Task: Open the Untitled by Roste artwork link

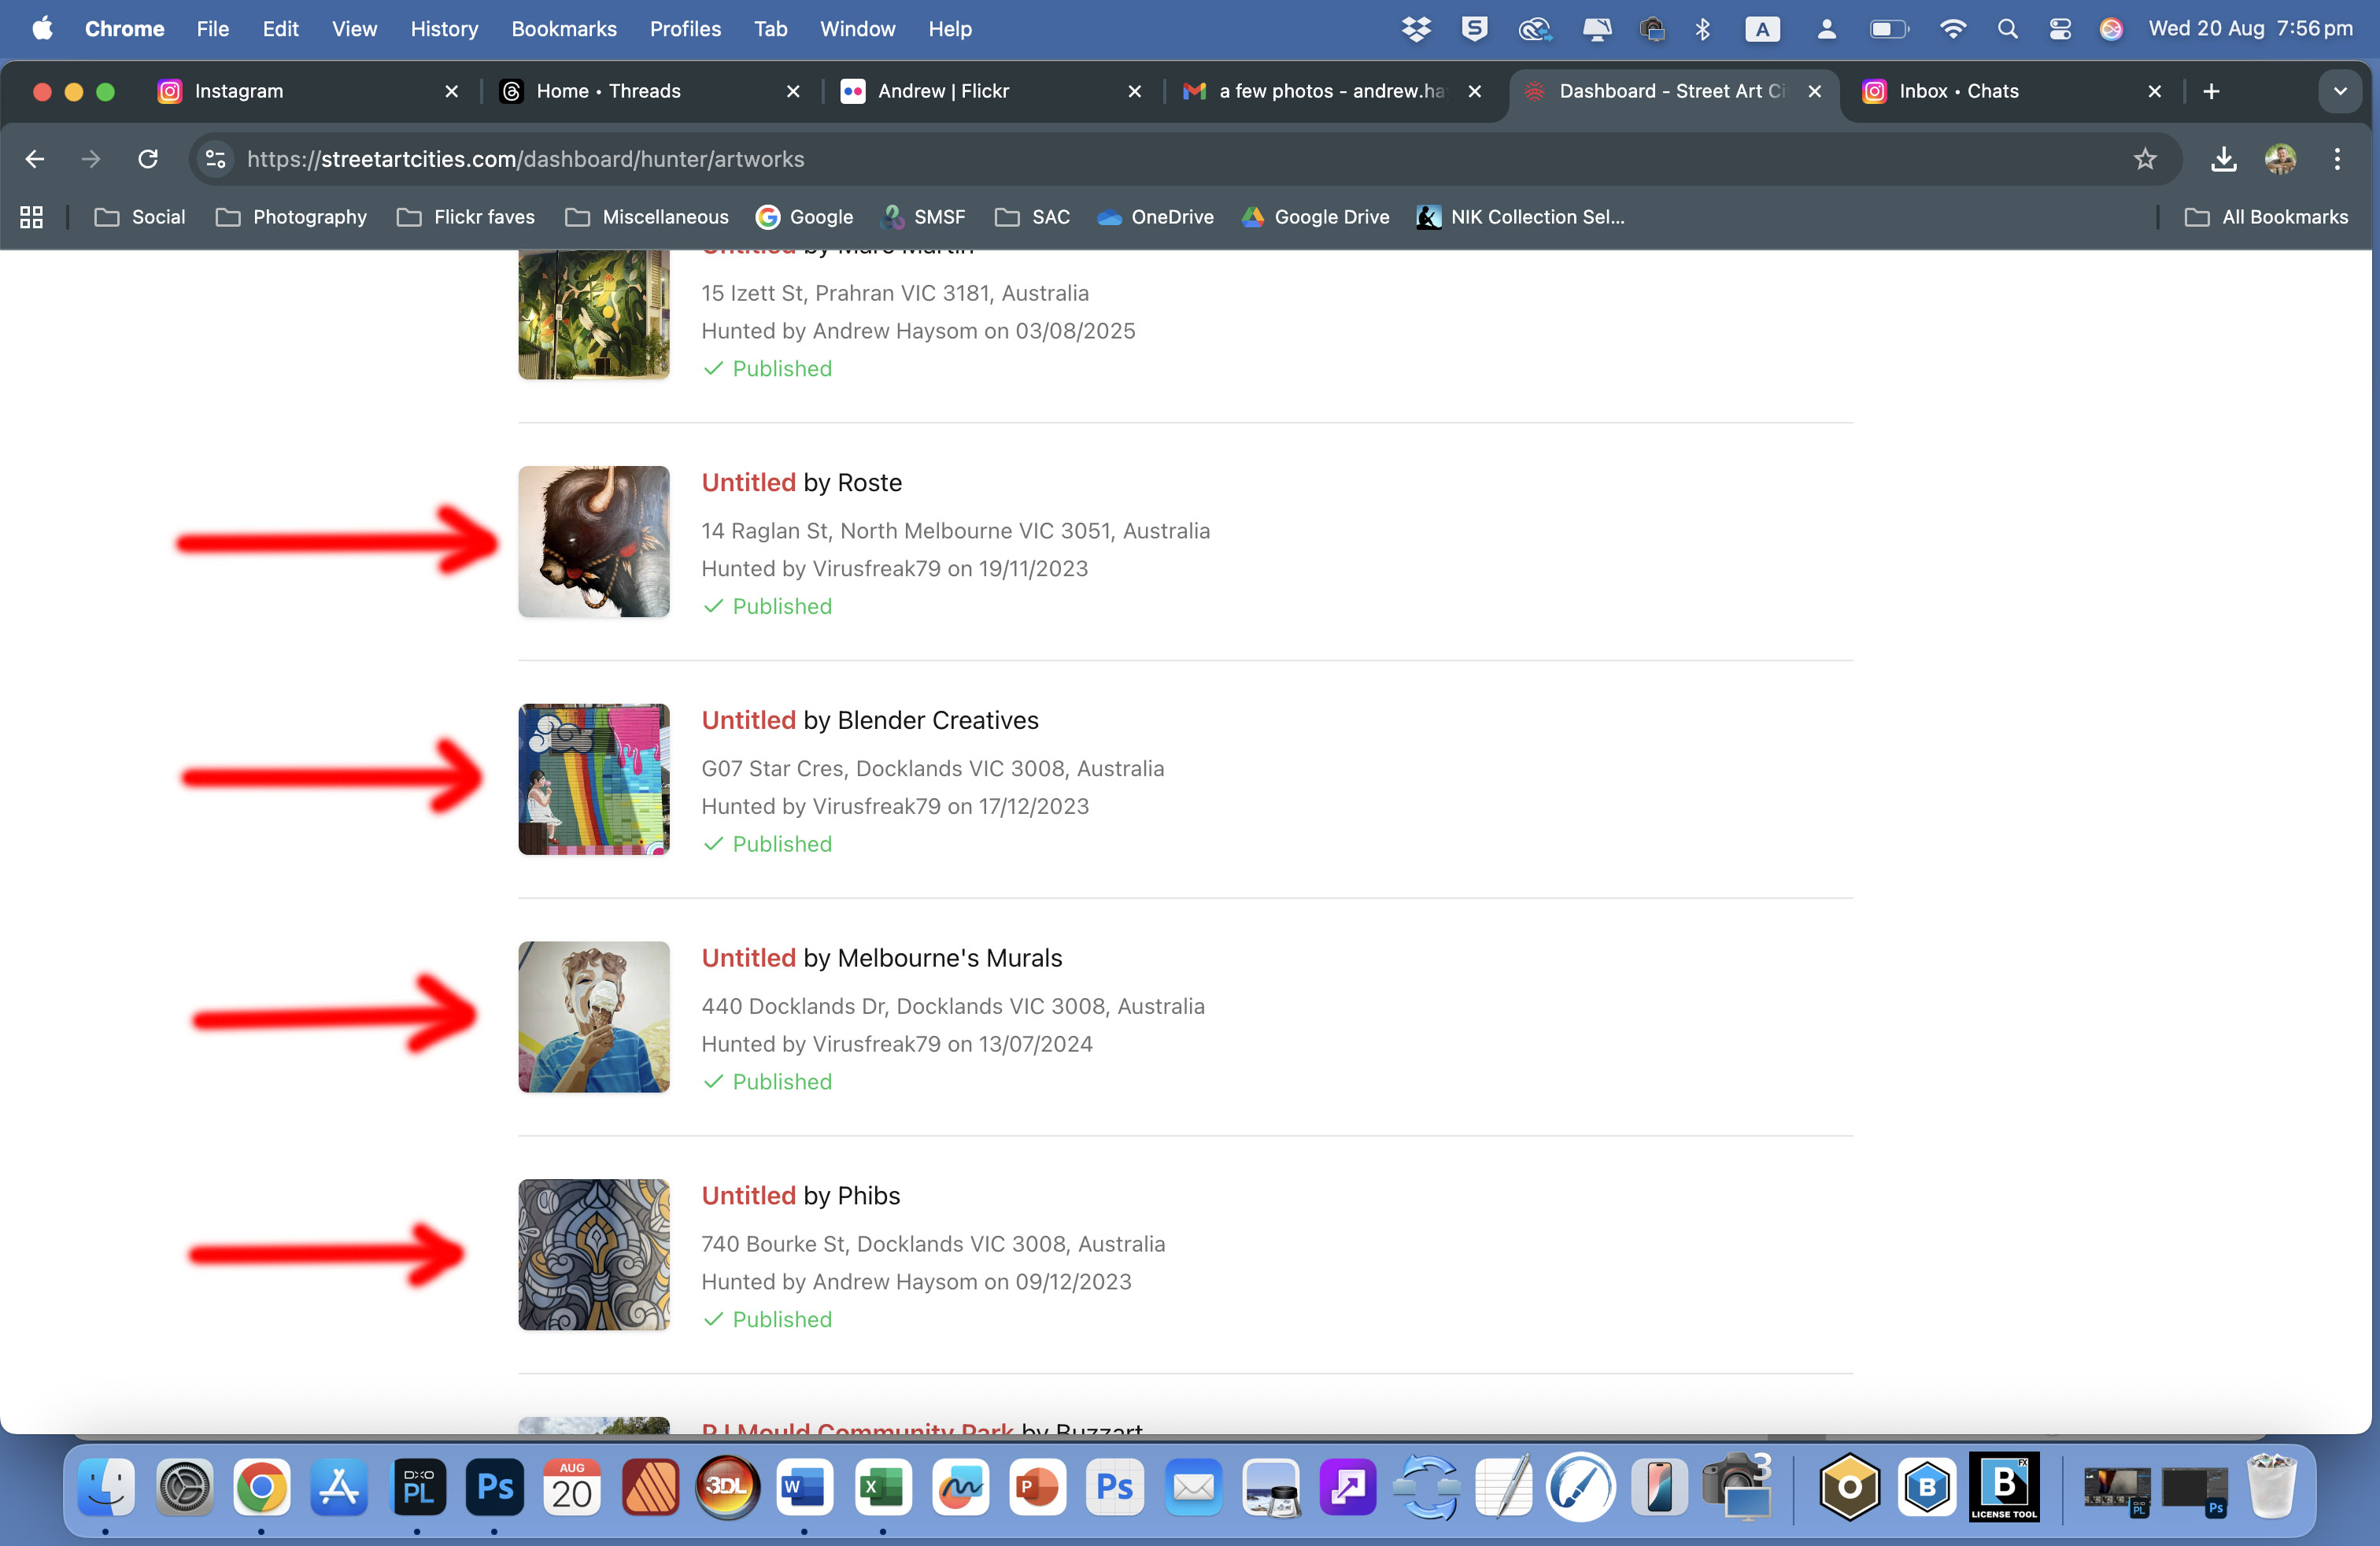Action: point(748,483)
